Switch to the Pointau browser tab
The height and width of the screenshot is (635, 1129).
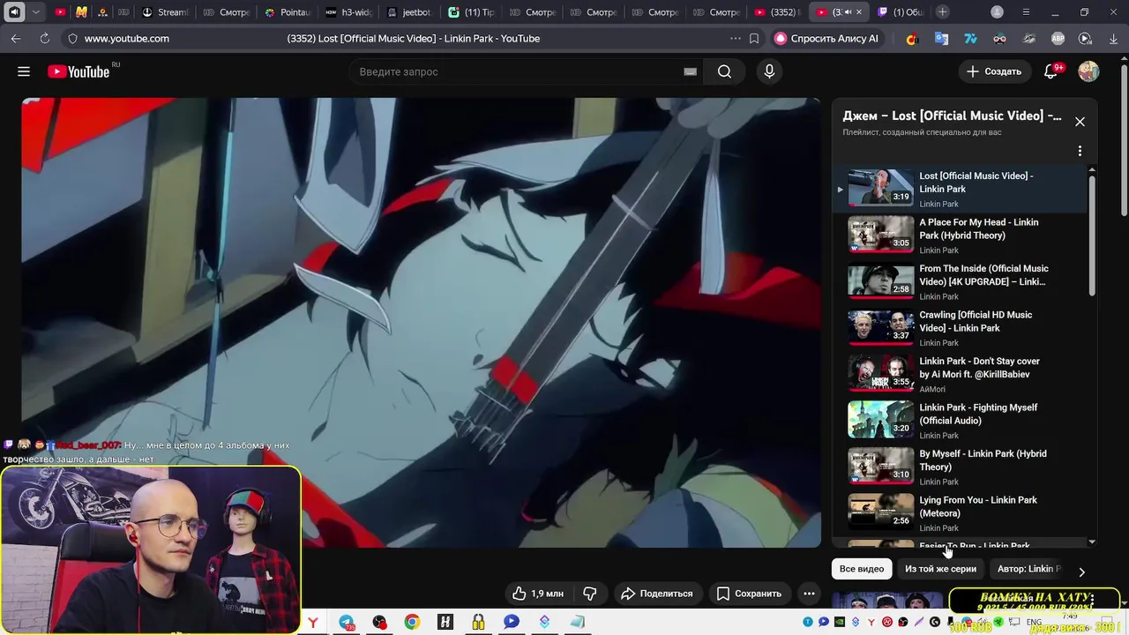(x=288, y=12)
